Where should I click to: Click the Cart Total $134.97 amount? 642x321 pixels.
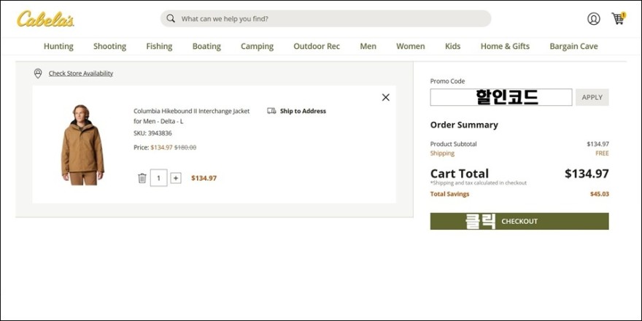(x=587, y=173)
